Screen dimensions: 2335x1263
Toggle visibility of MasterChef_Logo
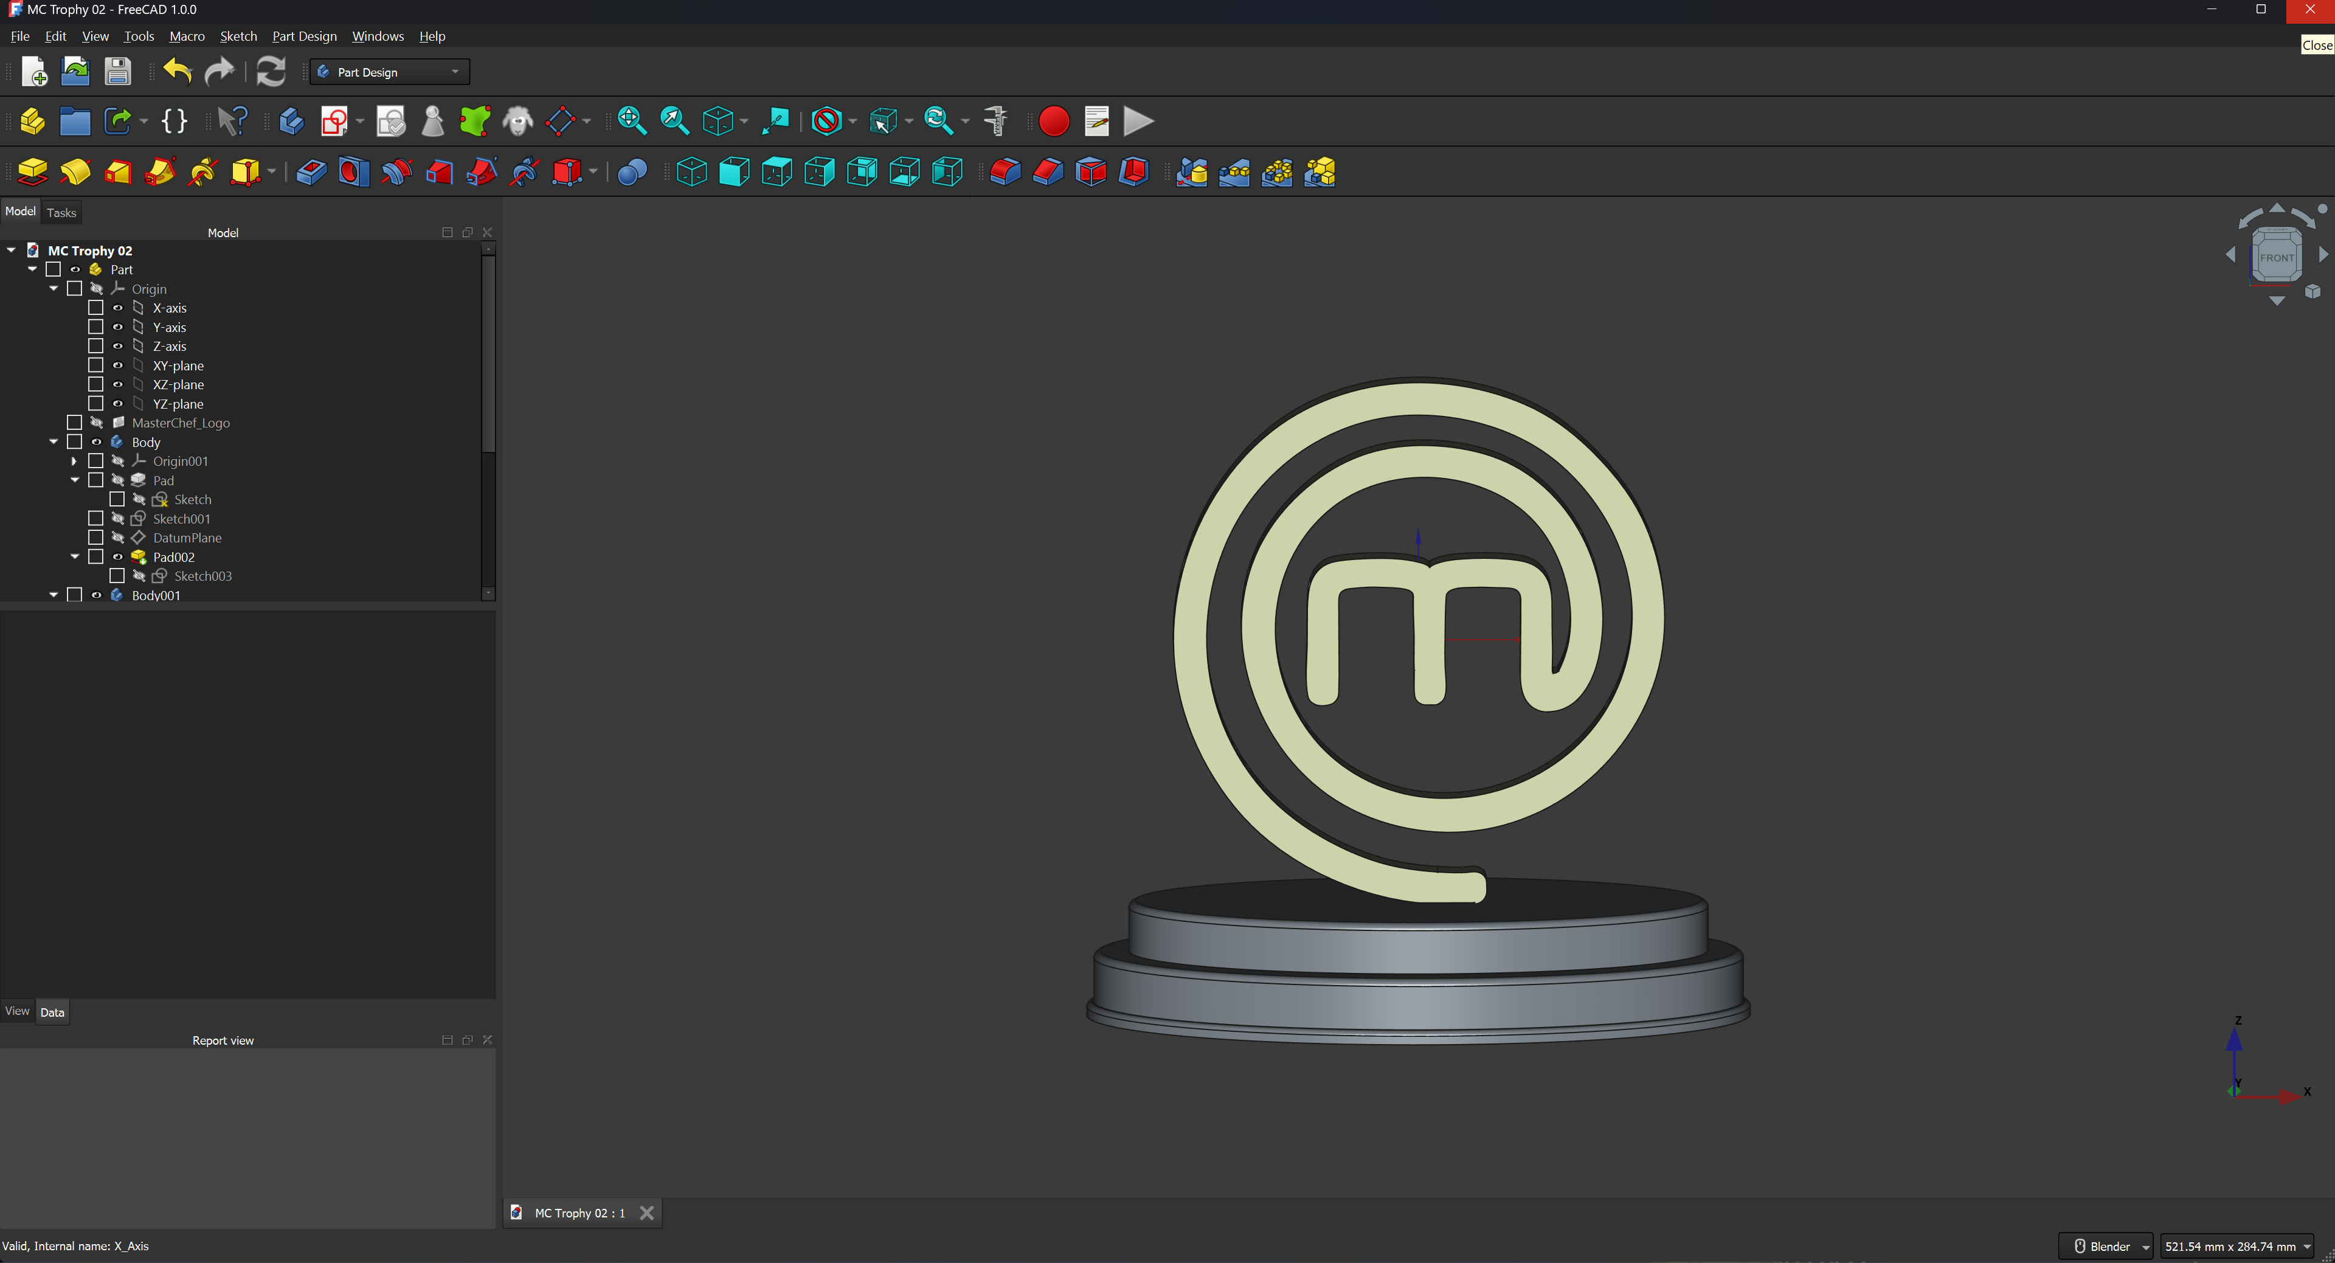click(96, 423)
